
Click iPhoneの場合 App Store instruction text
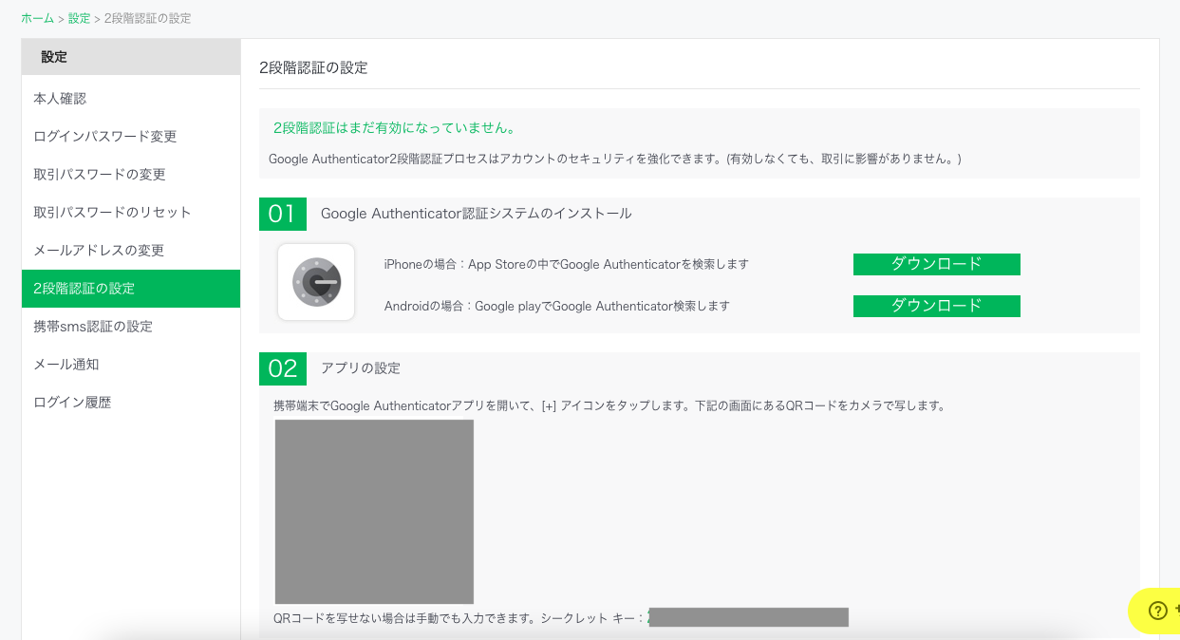[x=567, y=264]
